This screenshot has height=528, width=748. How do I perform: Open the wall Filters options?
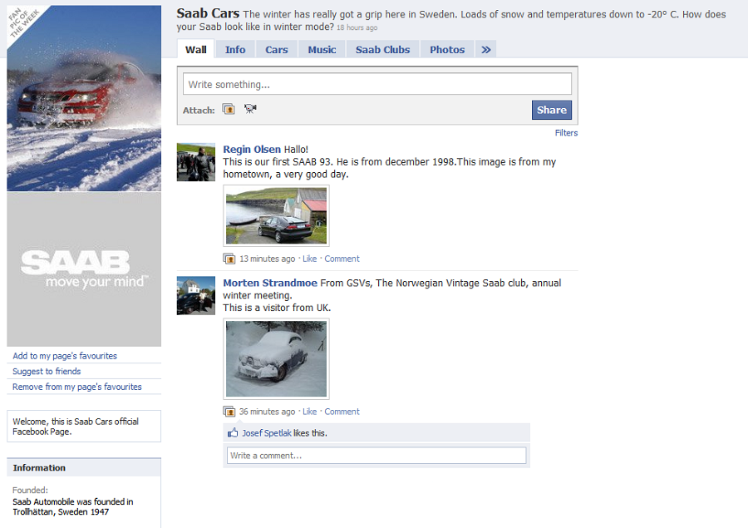pos(566,133)
